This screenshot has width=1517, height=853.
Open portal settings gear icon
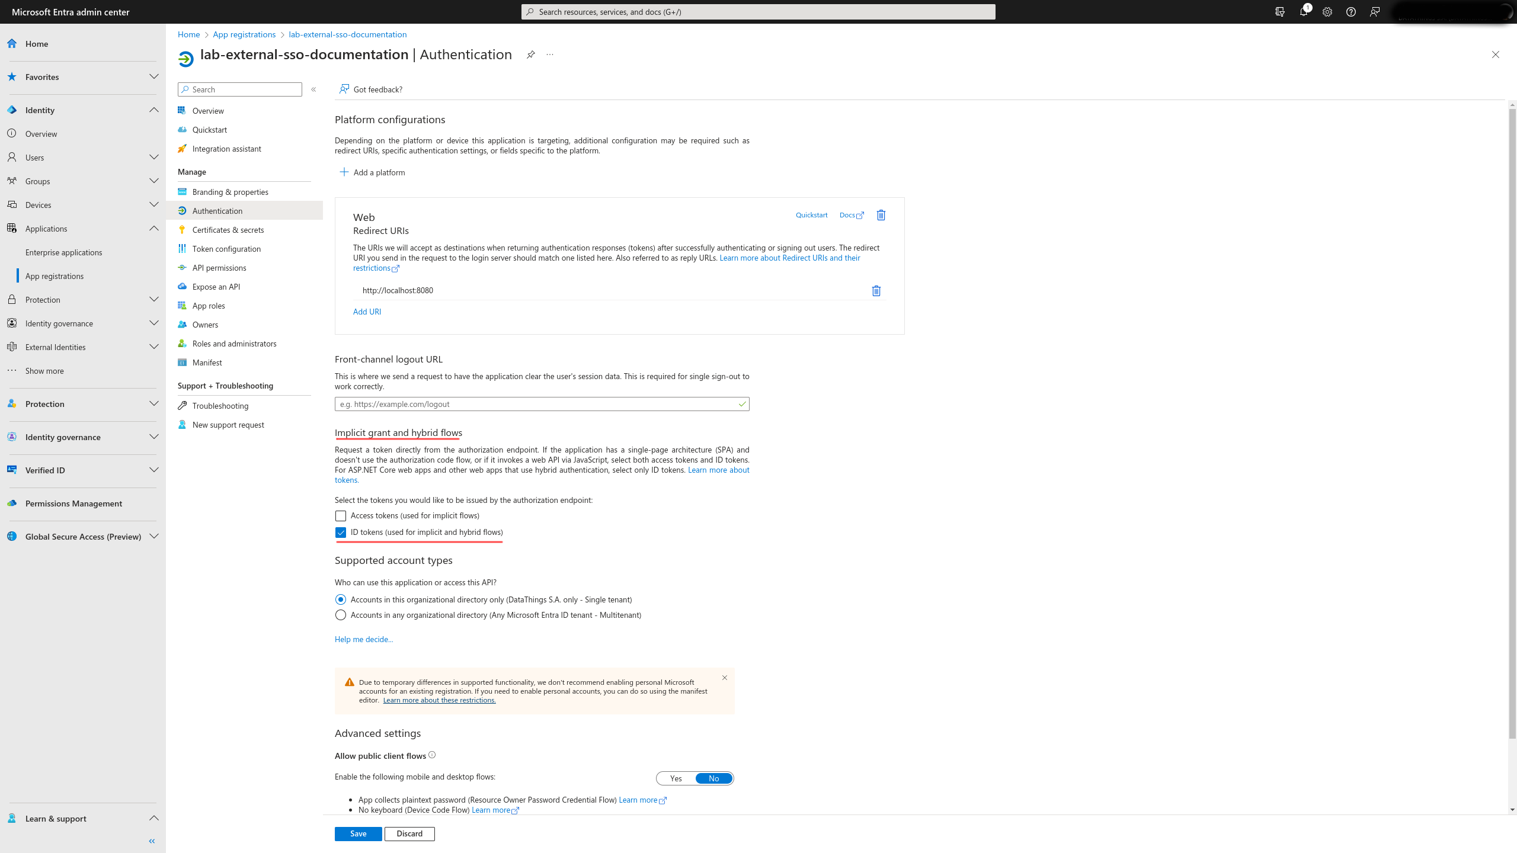tap(1327, 12)
